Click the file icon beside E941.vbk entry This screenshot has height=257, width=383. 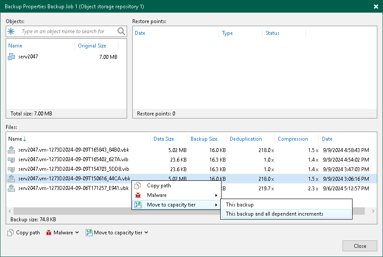12,188
